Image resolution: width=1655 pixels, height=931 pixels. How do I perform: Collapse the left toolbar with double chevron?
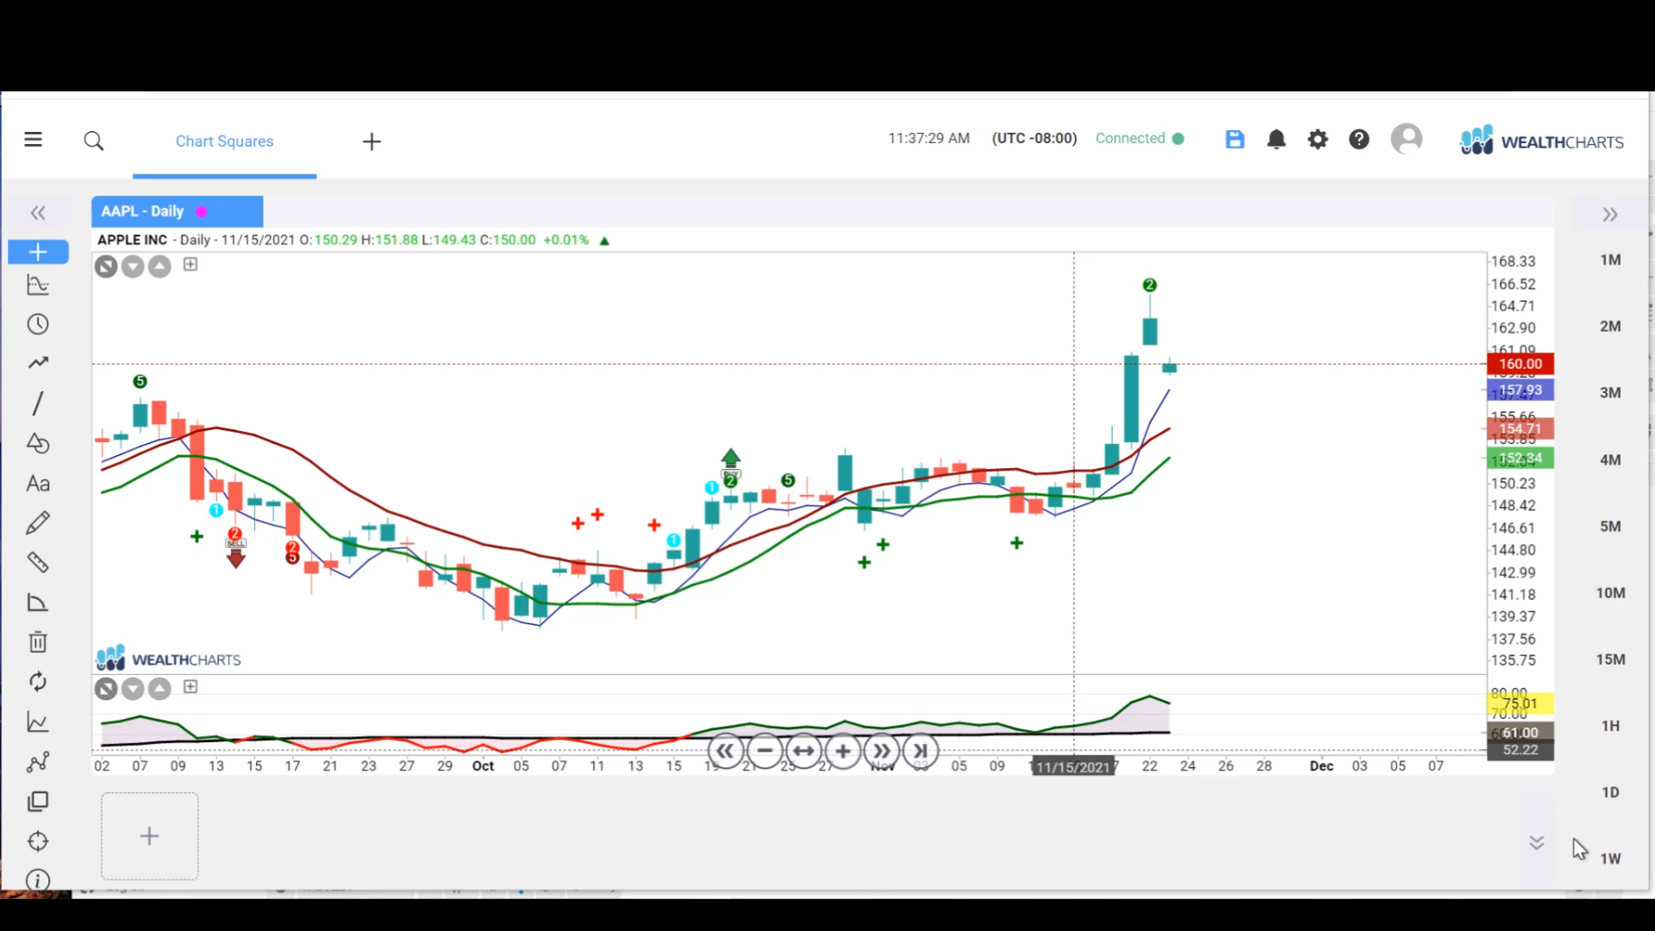(38, 213)
